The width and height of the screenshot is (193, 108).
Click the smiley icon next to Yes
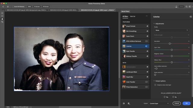pos(164,97)
